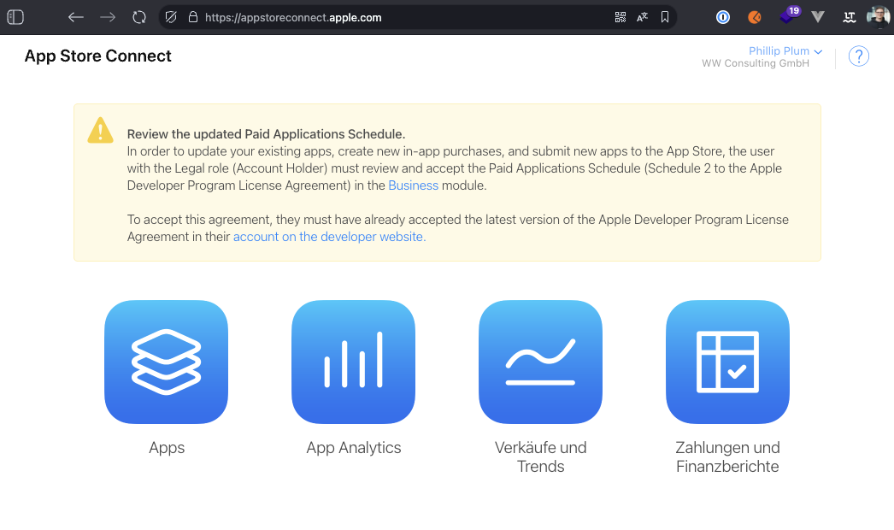Click the shield icon in address bar
The height and width of the screenshot is (530, 894).
pos(171,17)
